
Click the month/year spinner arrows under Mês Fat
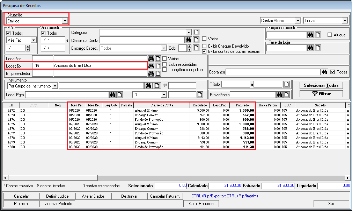(28, 48)
